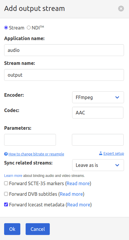This screenshot has width=129, height=240.
Task: Open the Encoder FFmpeg dropdown
Action: coord(98,97)
